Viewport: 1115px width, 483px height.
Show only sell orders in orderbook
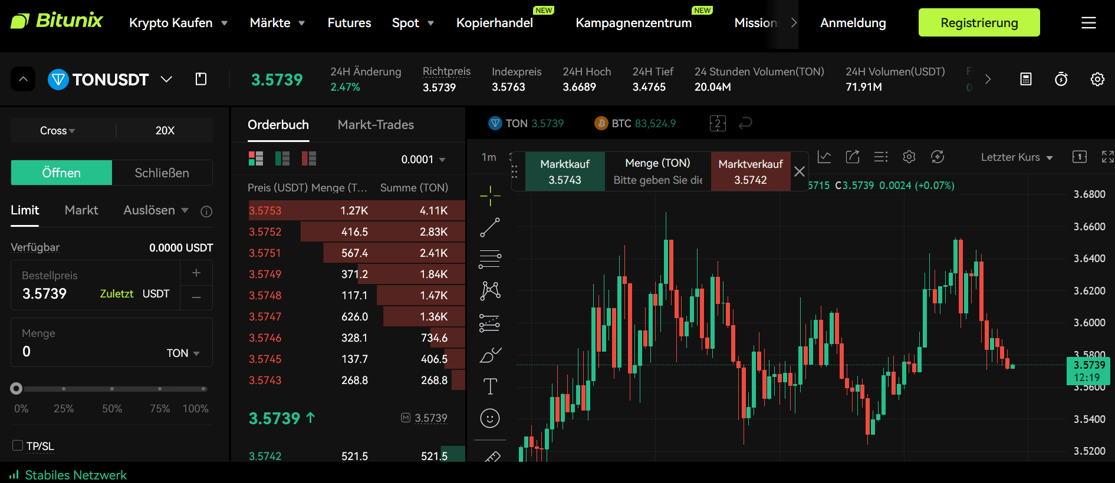[x=309, y=158]
